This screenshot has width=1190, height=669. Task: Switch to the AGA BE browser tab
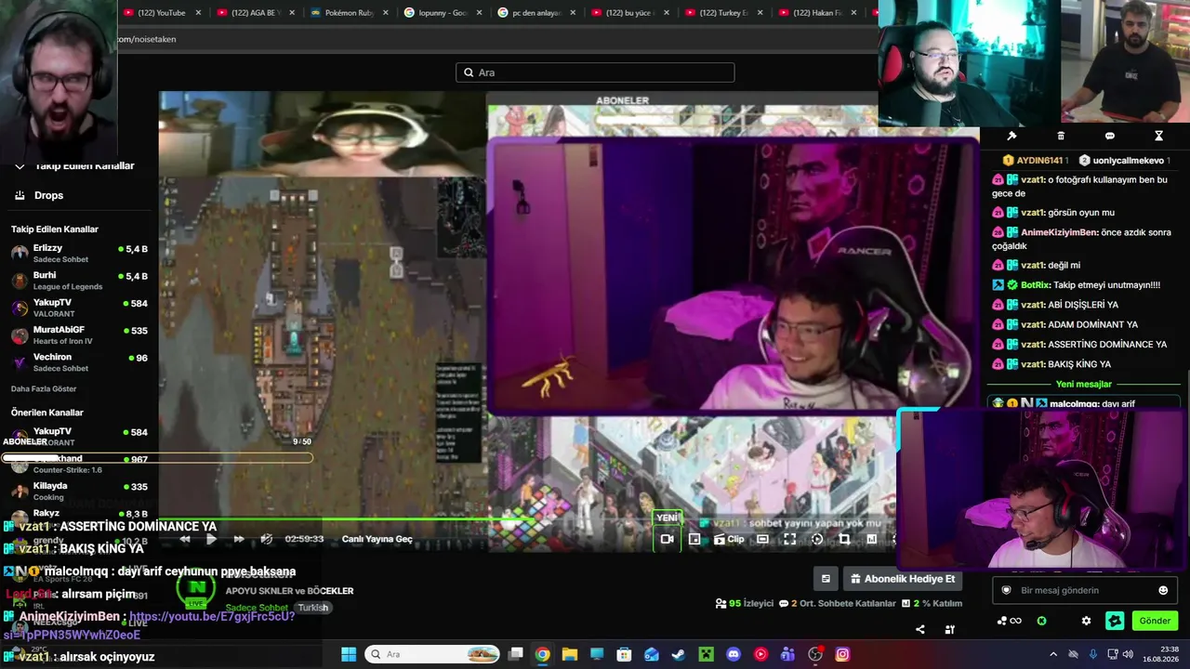coord(255,13)
